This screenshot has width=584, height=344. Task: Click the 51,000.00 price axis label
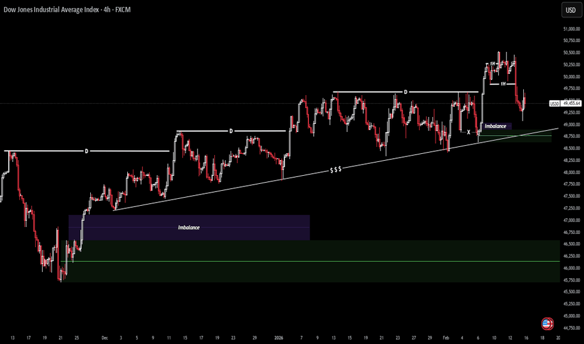571,29
